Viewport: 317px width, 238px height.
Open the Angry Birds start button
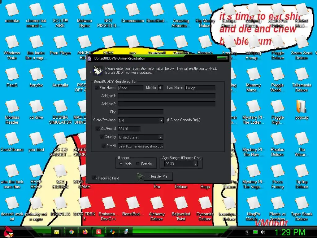[8, 232]
